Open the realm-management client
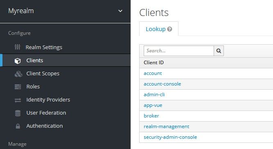This screenshot has height=149, width=273. click(x=166, y=126)
